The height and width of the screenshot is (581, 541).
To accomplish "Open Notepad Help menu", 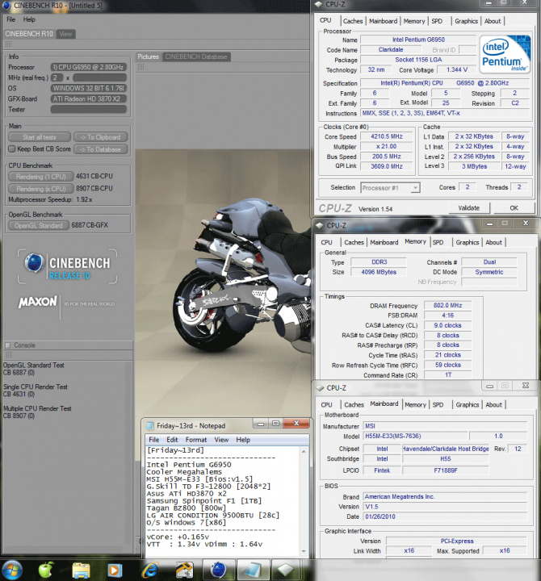I will click(x=243, y=440).
